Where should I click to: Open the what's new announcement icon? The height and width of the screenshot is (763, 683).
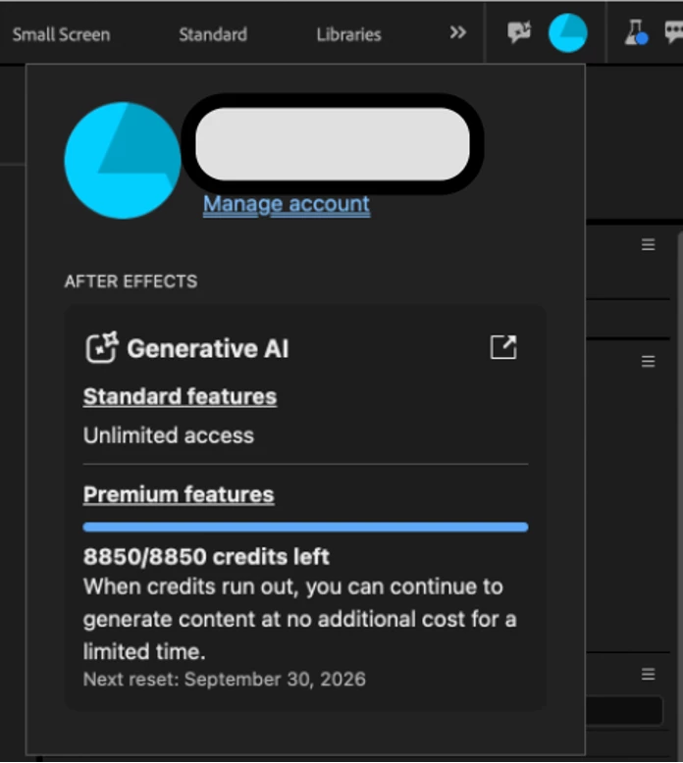click(519, 32)
